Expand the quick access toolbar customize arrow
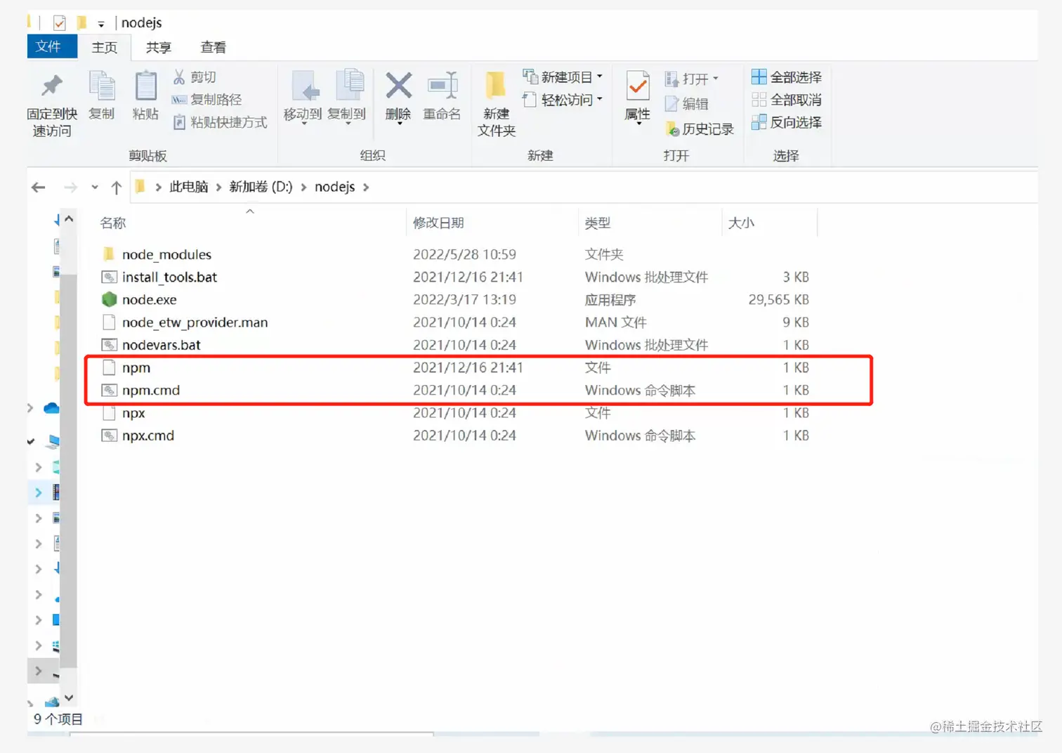The width and height of the screenshot is (1062, 753). tap(101, 24)
